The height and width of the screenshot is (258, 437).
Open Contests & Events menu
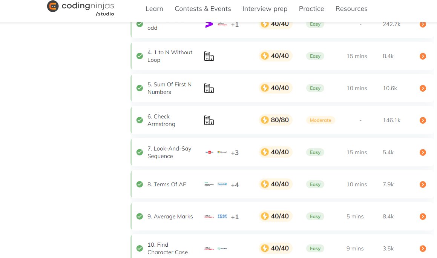(x=202, y=9)
